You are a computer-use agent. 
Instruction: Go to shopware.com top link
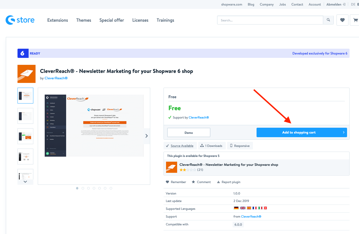pos(232,4)
